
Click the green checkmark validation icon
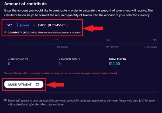[6, 33]
